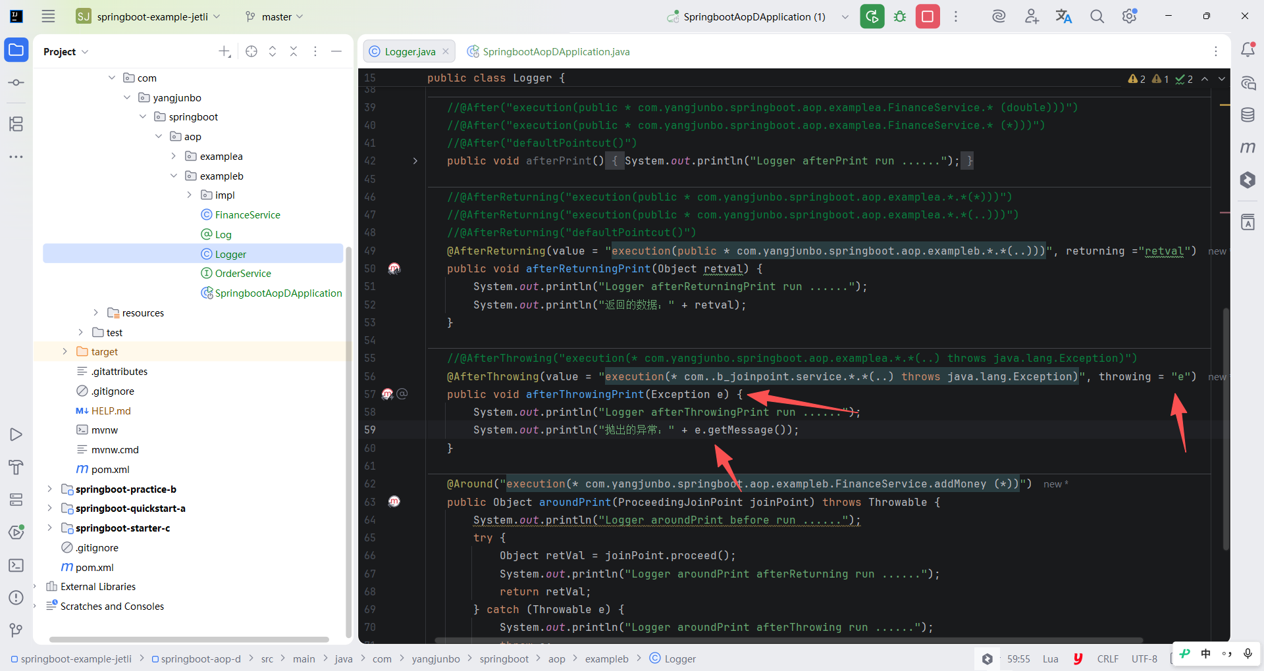Rerun SpringbootAopDApplication
Screen dimensions: 1264x671
pyautogui.click(x=872, y=16)
